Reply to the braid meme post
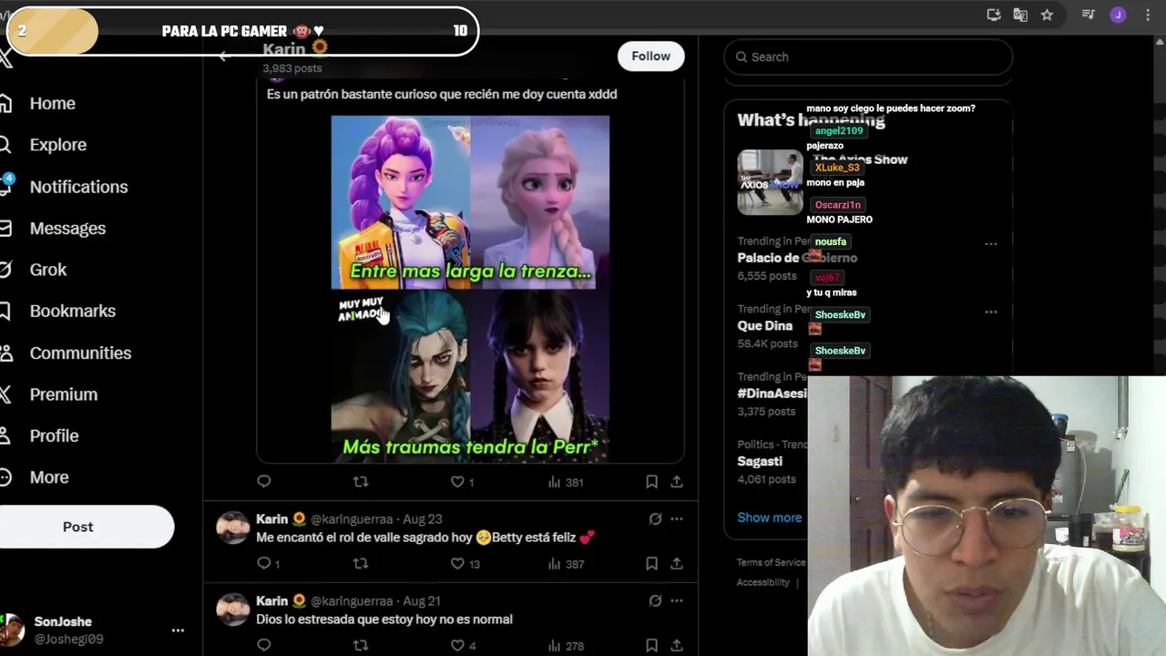Viewport: 1166px width, 656px height. 264,481
